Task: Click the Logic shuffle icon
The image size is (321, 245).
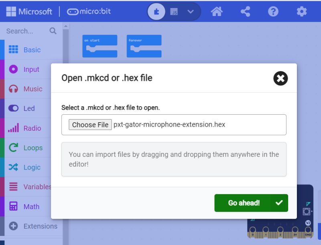Action: point(13,167)
